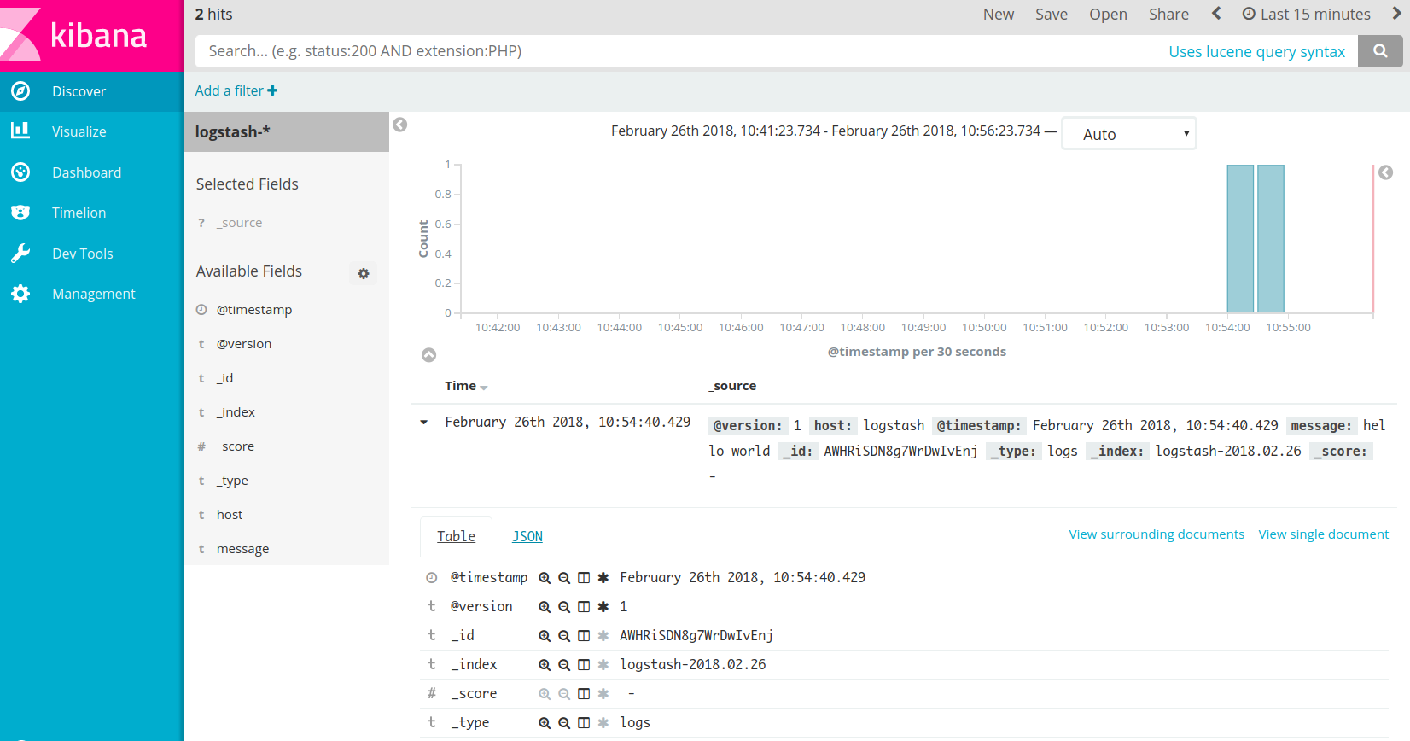Image resolution: width=1410 pixels, height=741 pixels.
Task: Click the chart legend toggle arrow
Action: pos(1386,172)
